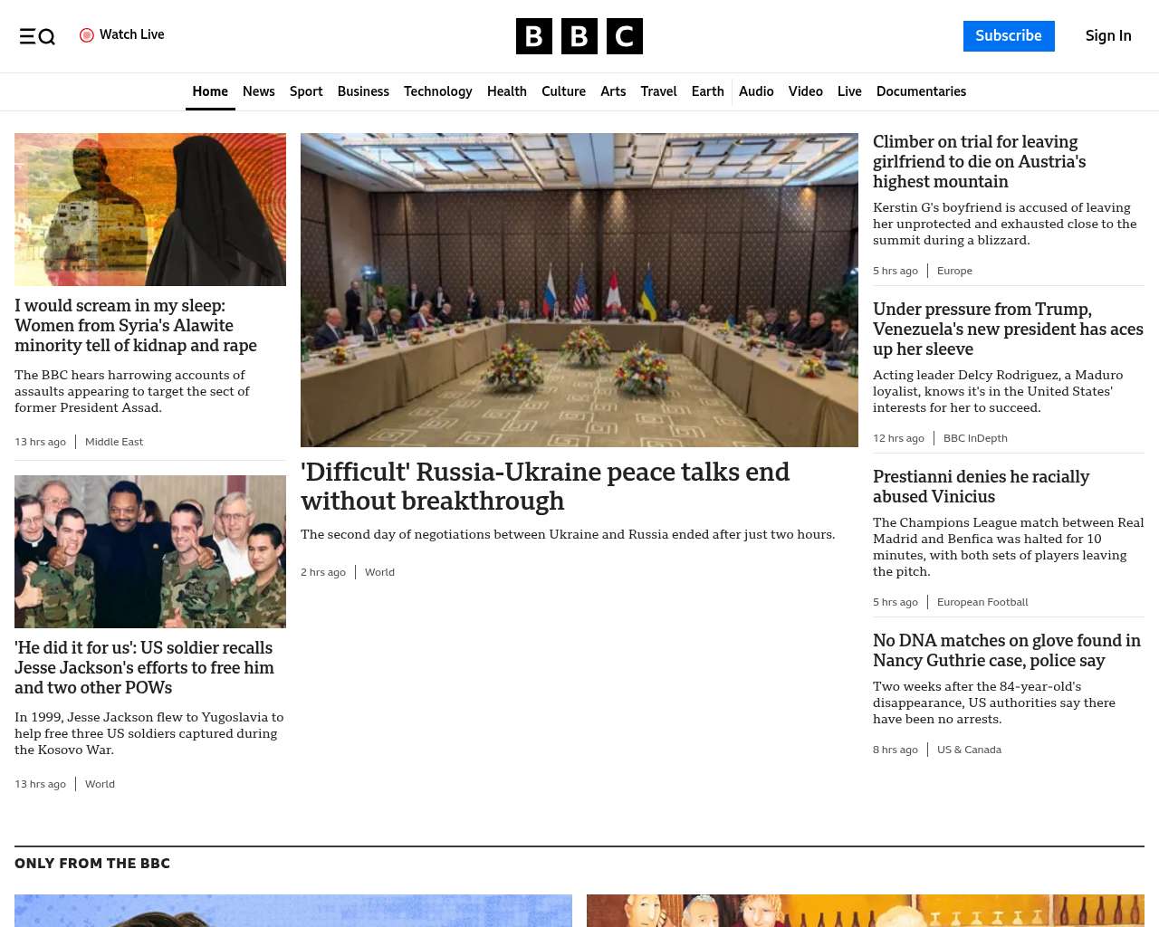Open the Jesse Jackson soldiers photo
Image resolution: width=1159 pixels, height=927 pixels.
point(150,551)
